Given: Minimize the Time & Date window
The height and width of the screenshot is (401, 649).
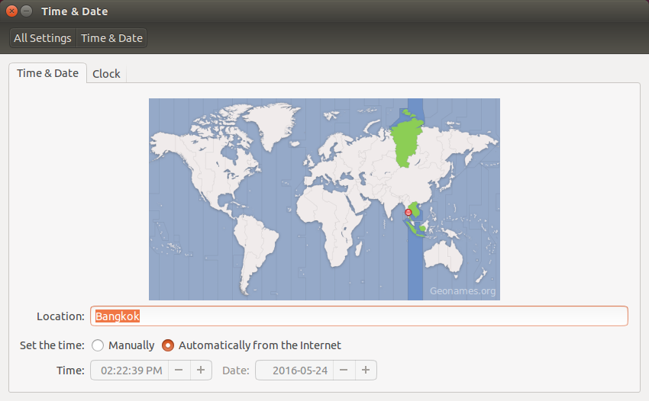Looking at the screenshot, I should (26, 11).
